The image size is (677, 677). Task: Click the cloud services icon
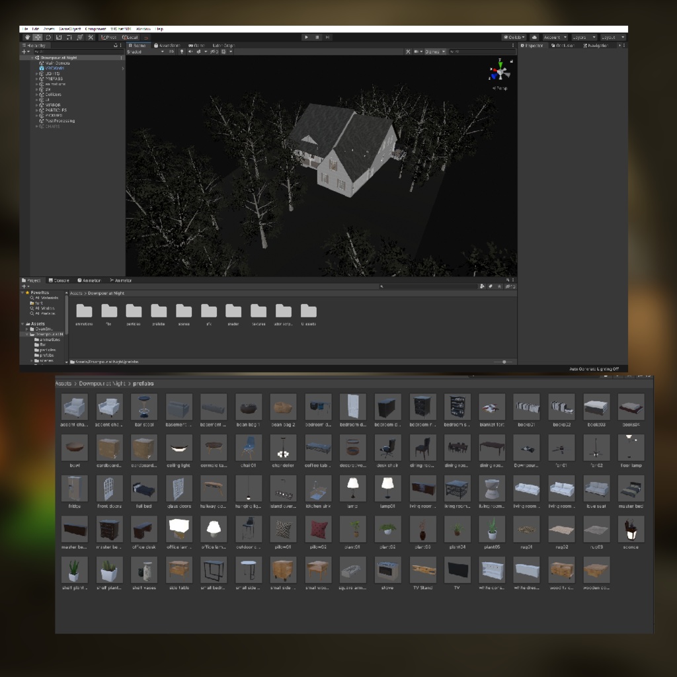(534, 38)
